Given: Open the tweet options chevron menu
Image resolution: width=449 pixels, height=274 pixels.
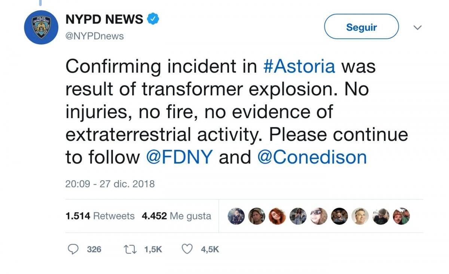Looking at the screenshot, I should [x=417, y=28].
